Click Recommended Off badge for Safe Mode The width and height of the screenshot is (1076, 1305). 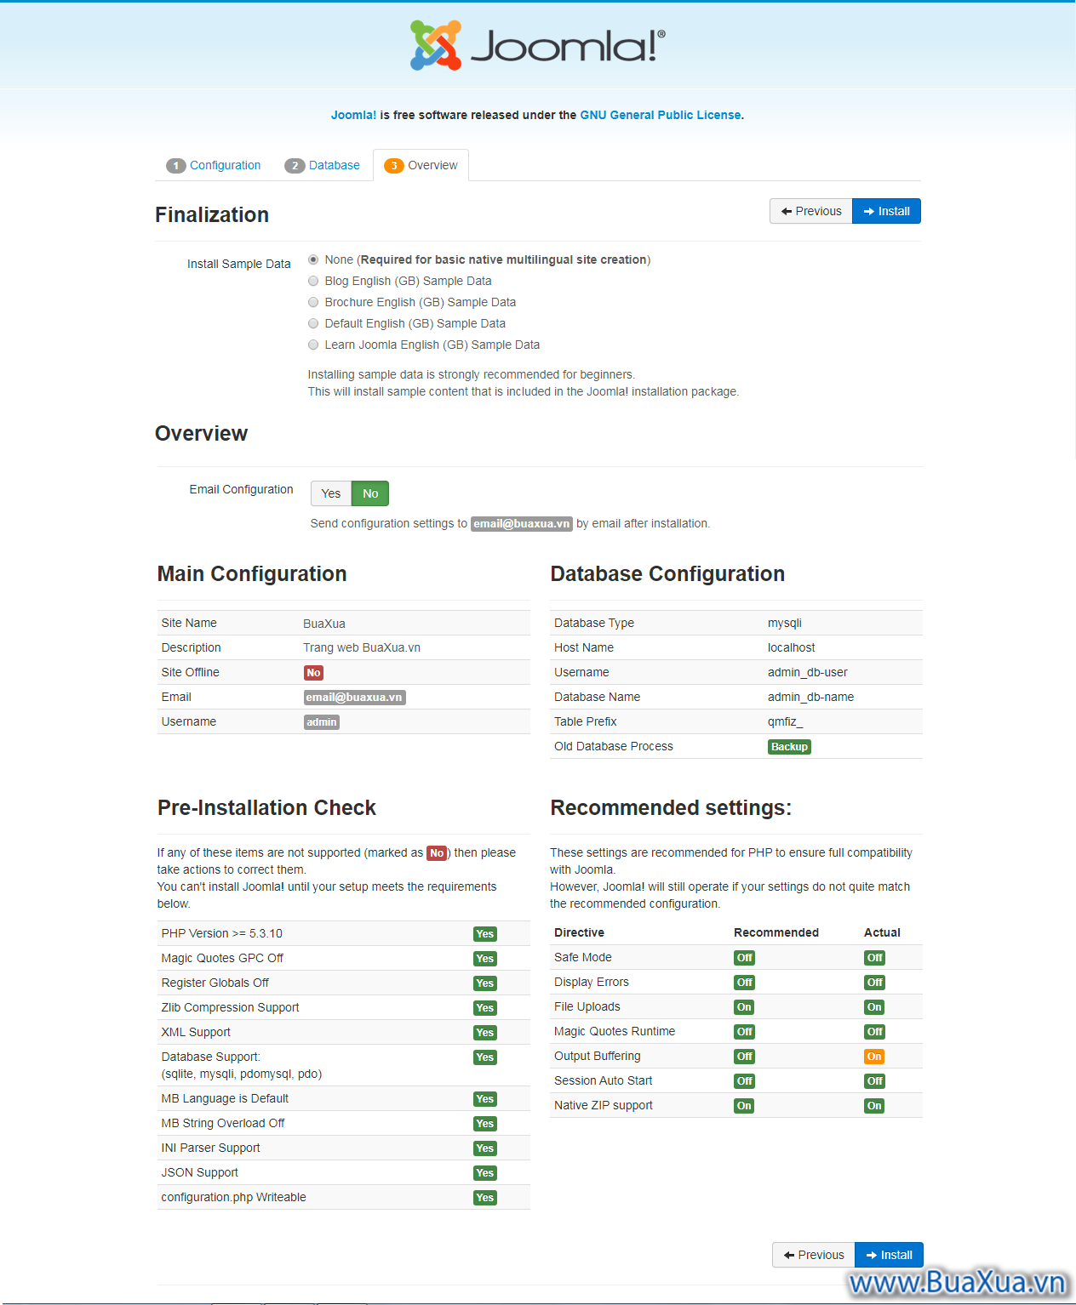[x=745, y=958]
